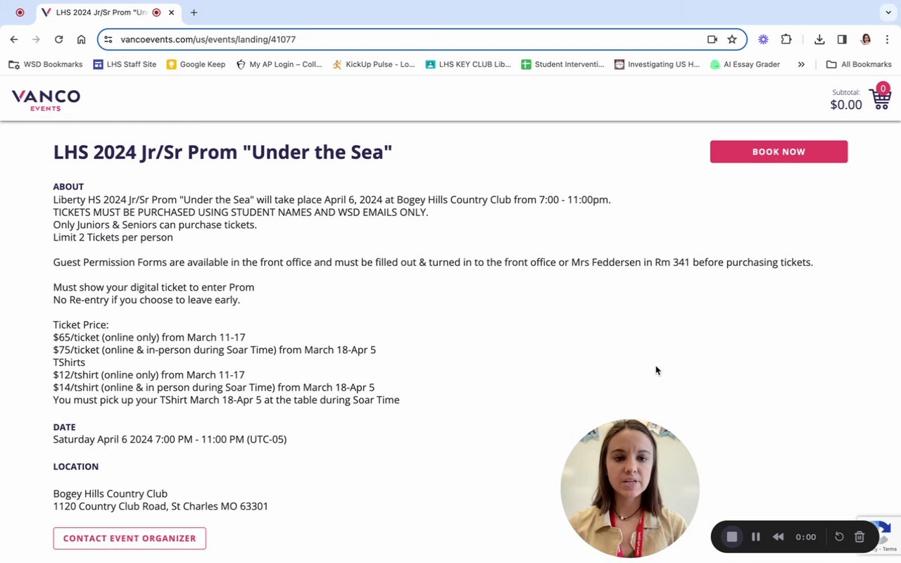Rewind the screen recording
Viewport: 901px width, 563px height.
778,537
